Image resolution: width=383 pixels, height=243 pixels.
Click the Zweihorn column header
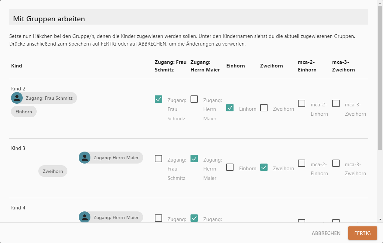[271, 66]
